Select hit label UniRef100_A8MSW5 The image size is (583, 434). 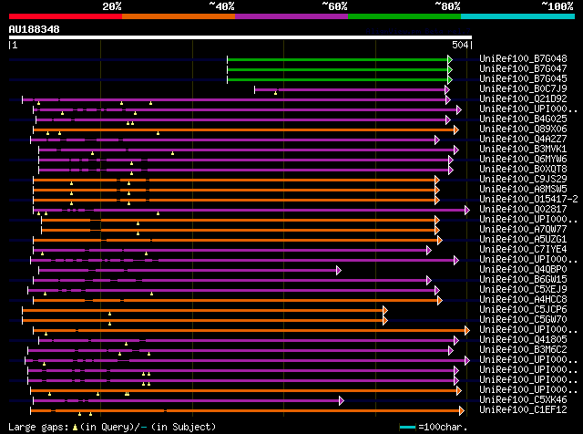tap(523, 190)
